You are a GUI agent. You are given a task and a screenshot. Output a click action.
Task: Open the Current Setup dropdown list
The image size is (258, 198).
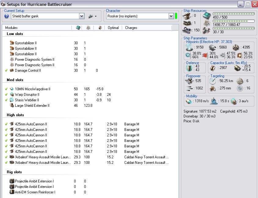tap(82, 16)
